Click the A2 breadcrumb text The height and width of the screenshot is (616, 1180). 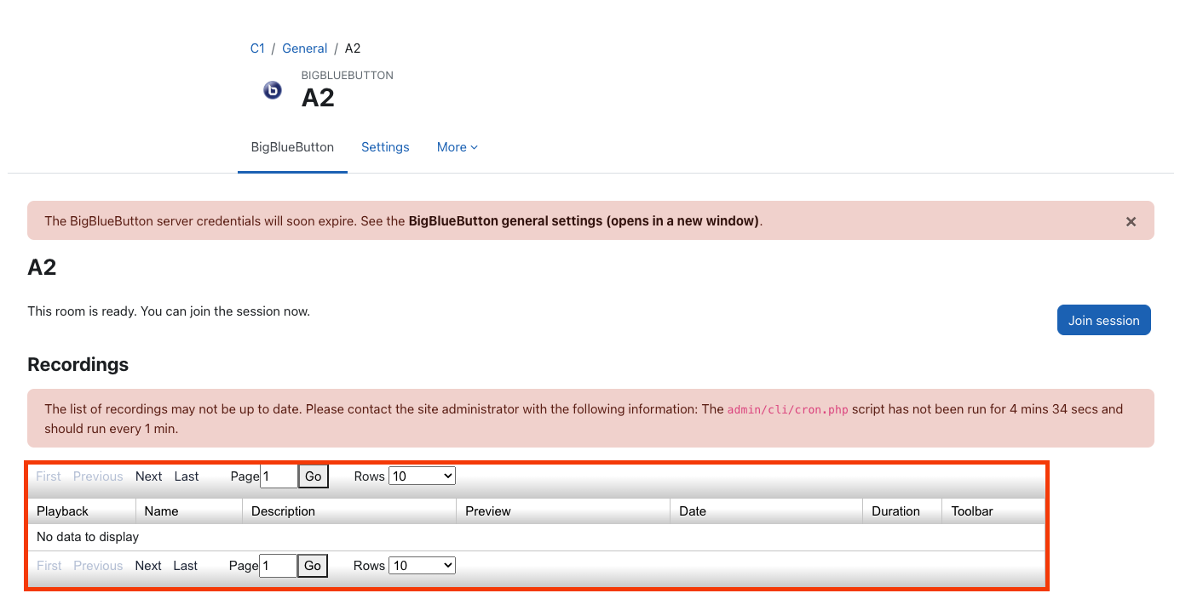tap(353, 48)
